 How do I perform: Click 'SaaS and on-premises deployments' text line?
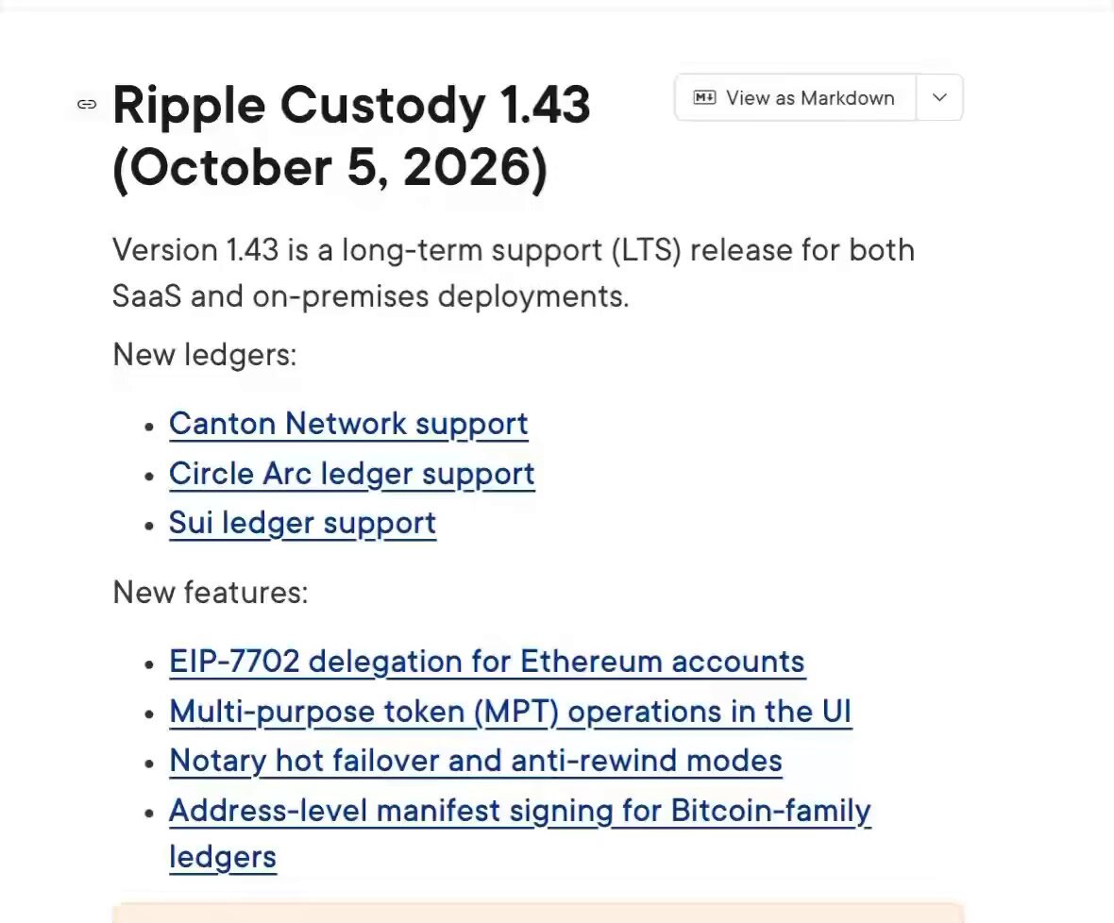[371, 296]
